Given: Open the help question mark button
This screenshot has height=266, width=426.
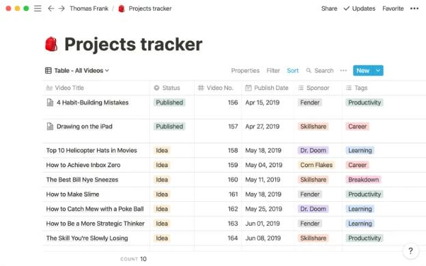Looking at the screenshot, I should pos(410,251).
